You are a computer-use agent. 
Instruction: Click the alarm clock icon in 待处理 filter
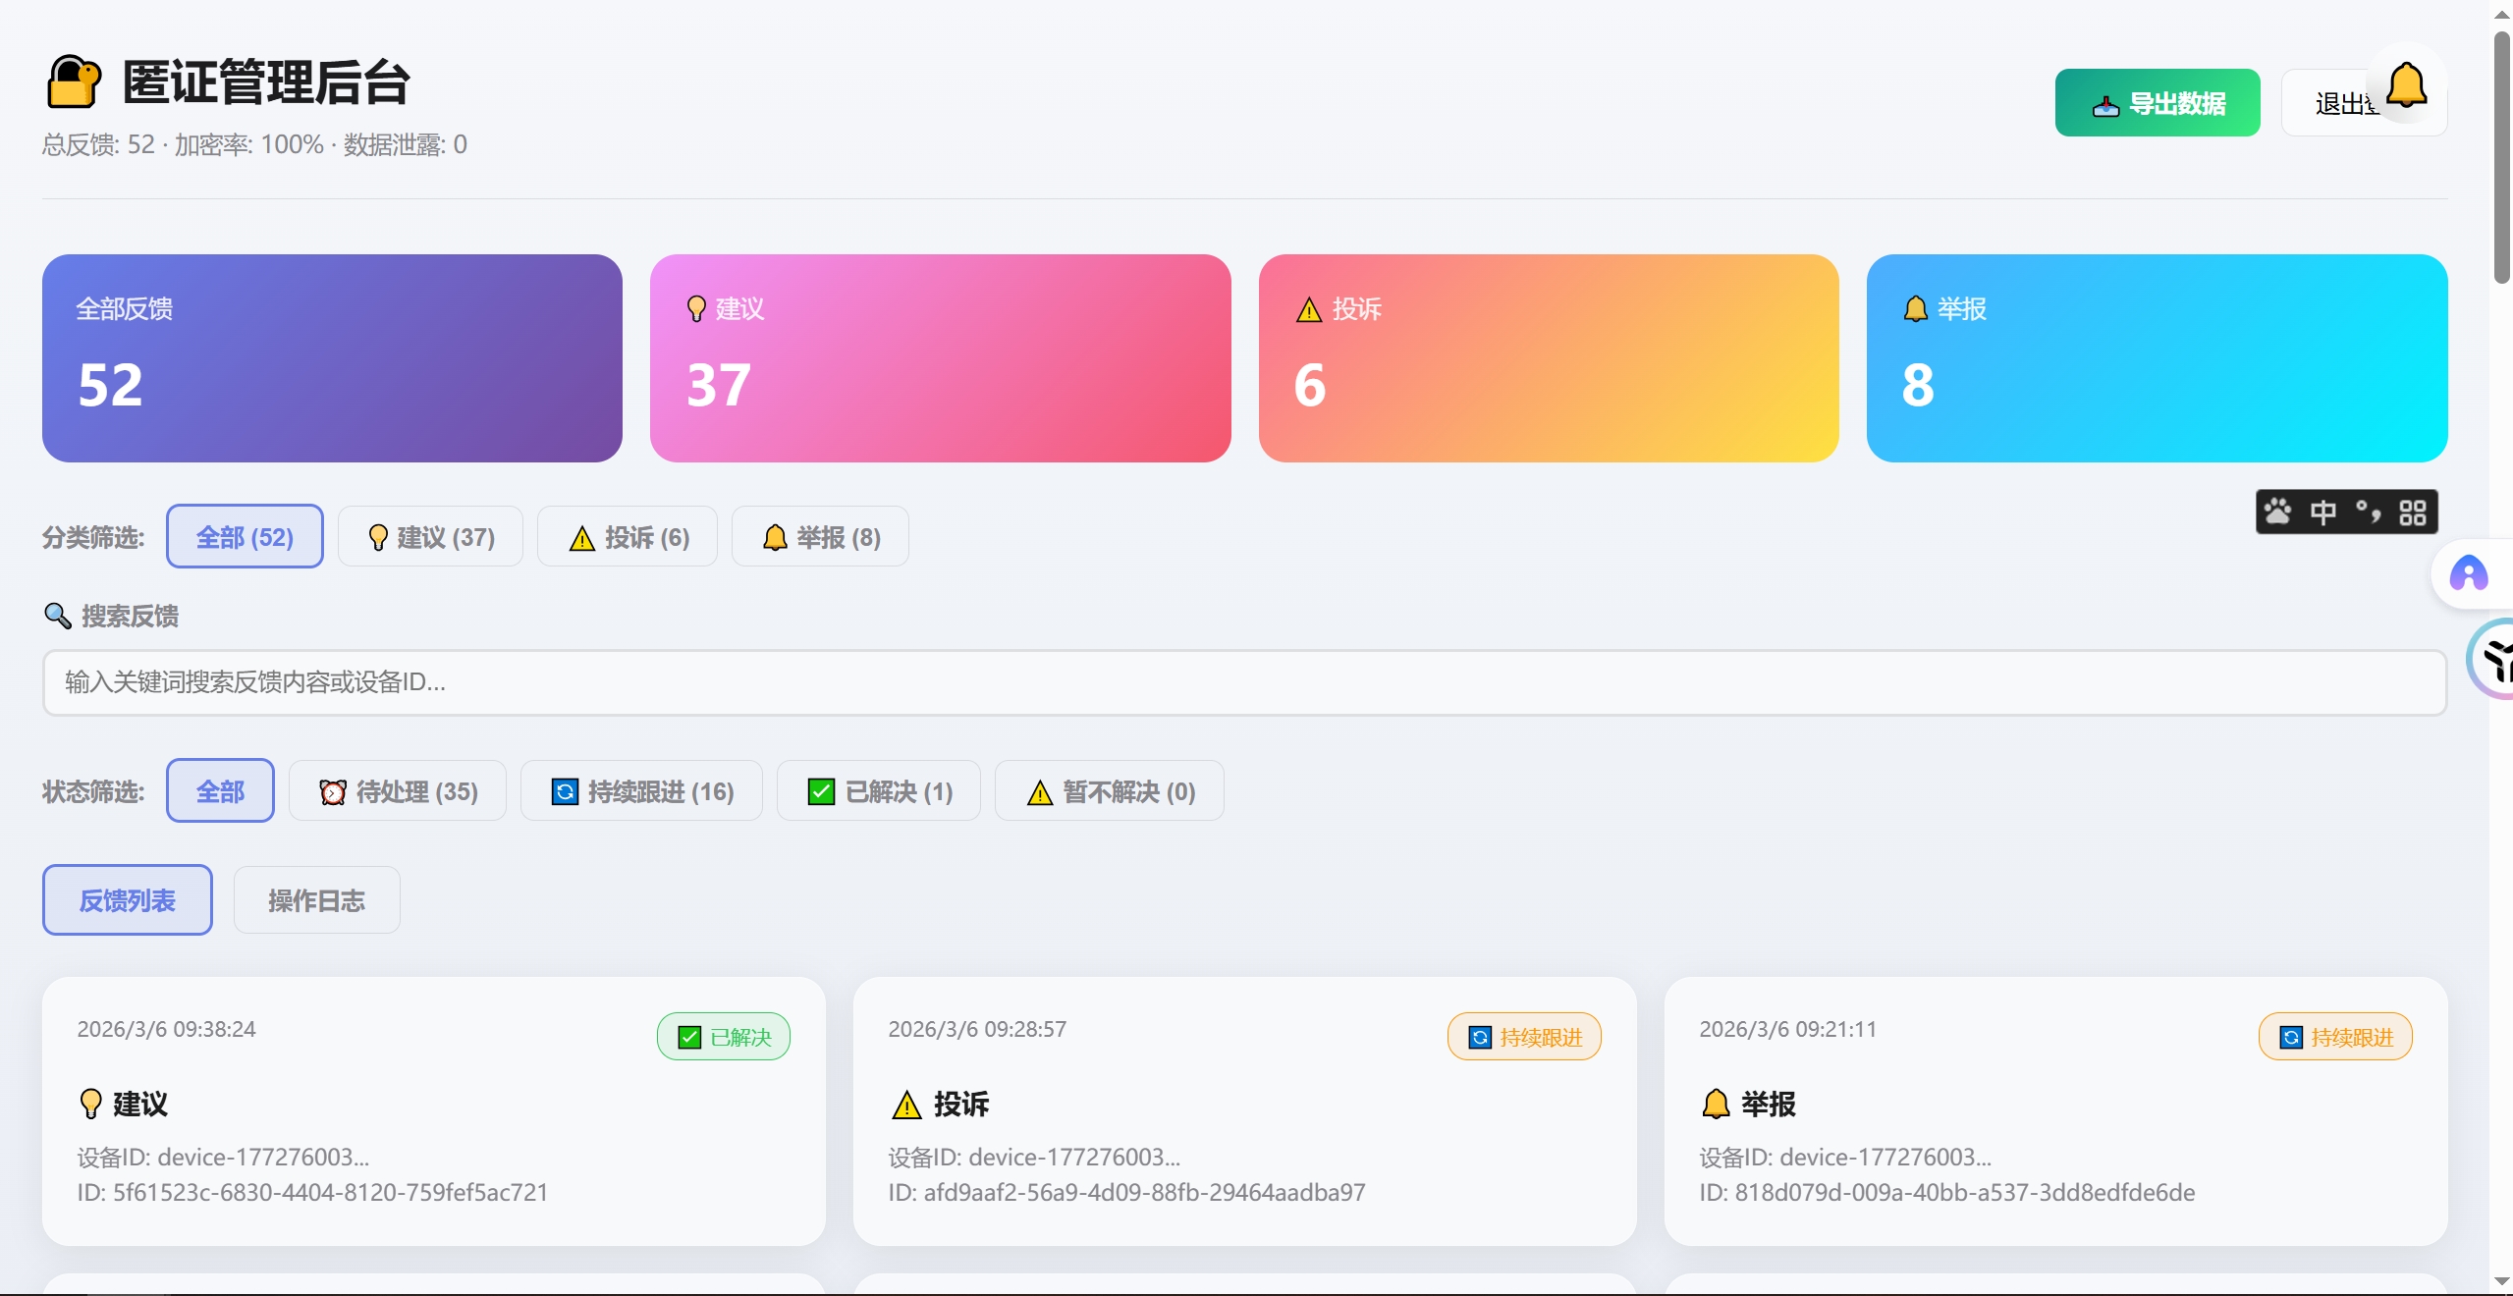coord(333,791)
